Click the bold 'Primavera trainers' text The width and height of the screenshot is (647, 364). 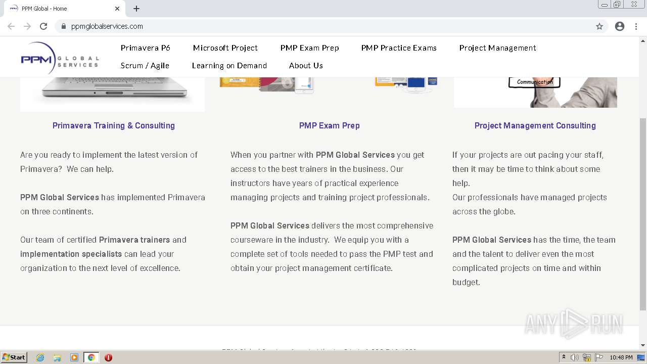(134, 240)
